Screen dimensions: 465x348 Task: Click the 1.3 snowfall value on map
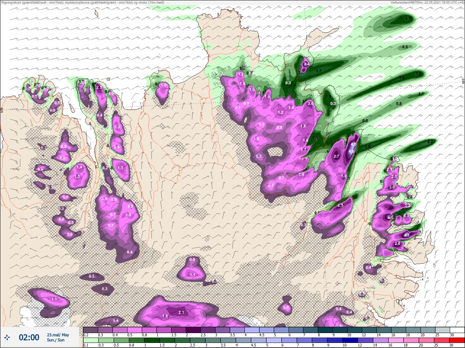click(120, 168)
